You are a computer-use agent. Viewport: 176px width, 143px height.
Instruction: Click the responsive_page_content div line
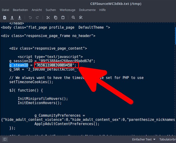click(48, 48)
